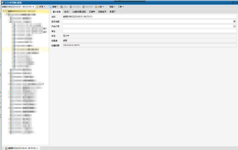Click into the 名称 name field

[x=149, y=17]
